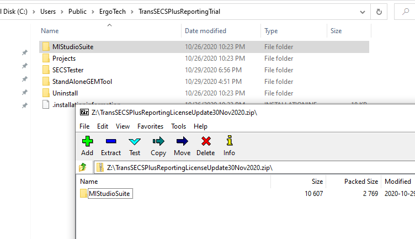Extract files with the blue minus icon
The height and width of the screenshot is (239, 415).
111,141
